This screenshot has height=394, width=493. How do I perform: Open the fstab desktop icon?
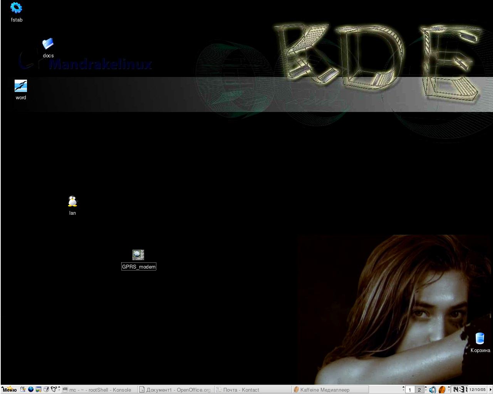(x=16, y=8)
